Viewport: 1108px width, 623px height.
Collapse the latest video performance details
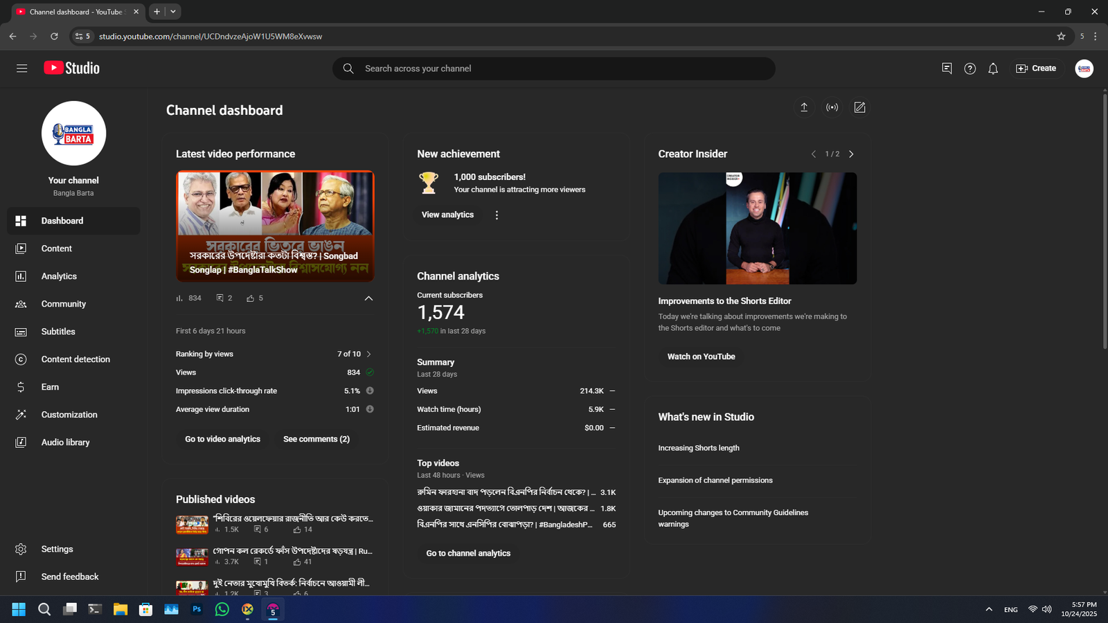(x=368, y=298)
